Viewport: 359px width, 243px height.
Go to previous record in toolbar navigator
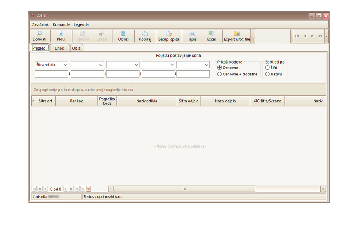coord(305,36)
